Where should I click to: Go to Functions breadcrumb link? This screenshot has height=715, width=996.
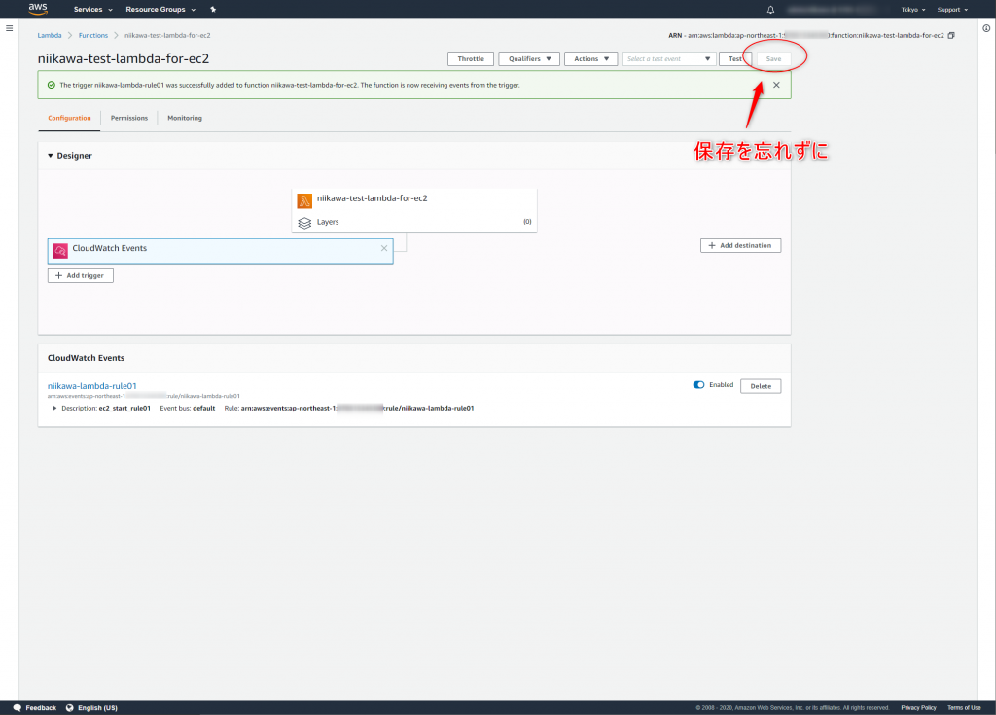[x=93, y=36]
